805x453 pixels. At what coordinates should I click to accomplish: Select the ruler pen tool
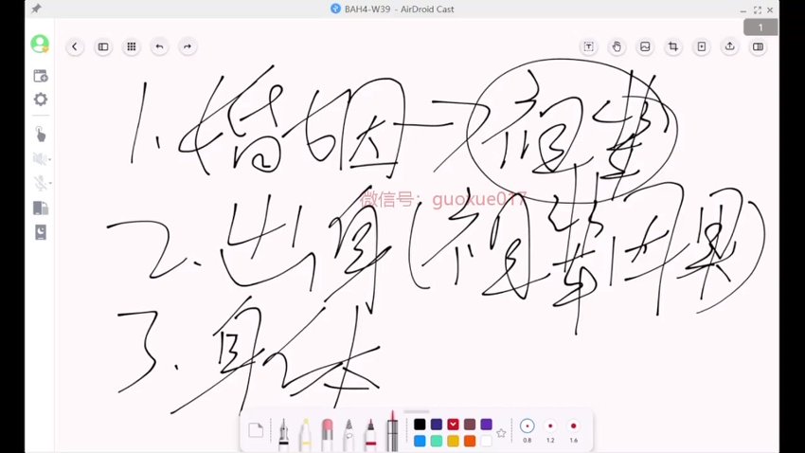point(392,431)
